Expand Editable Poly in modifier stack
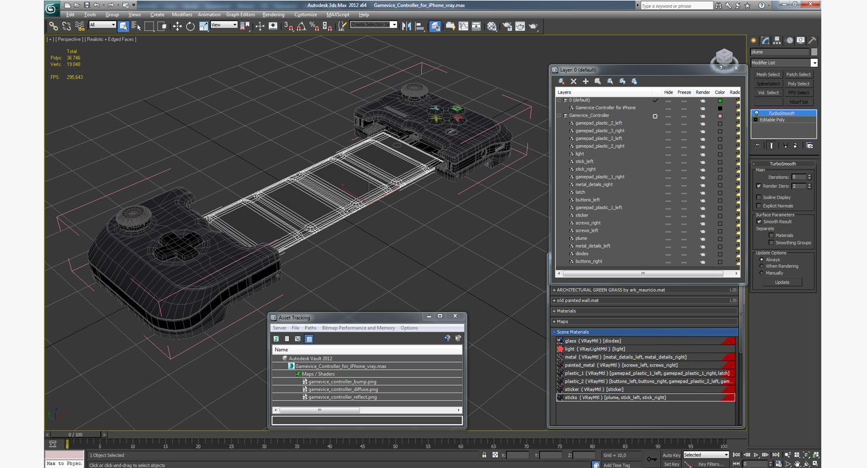867x468 pixels. click(756, 120)
